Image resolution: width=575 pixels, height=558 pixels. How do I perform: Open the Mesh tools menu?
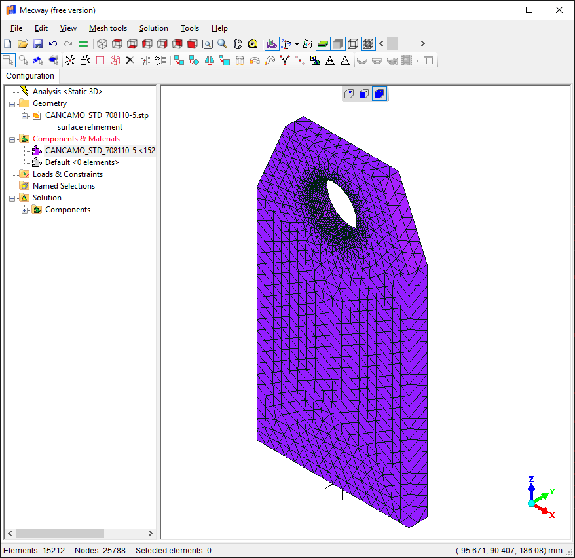point(108,28)
